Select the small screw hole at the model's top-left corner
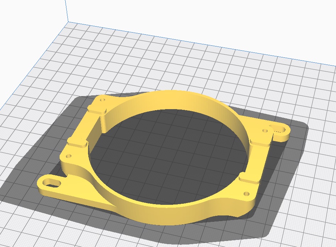 pyautogui.click(x=103, y=100)
